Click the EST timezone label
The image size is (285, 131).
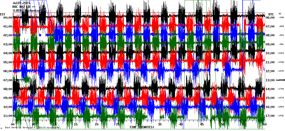3,14
